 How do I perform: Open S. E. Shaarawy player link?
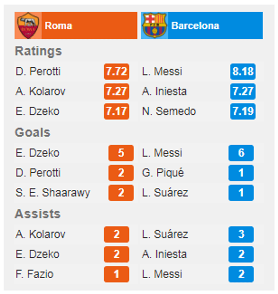point(53,193)
